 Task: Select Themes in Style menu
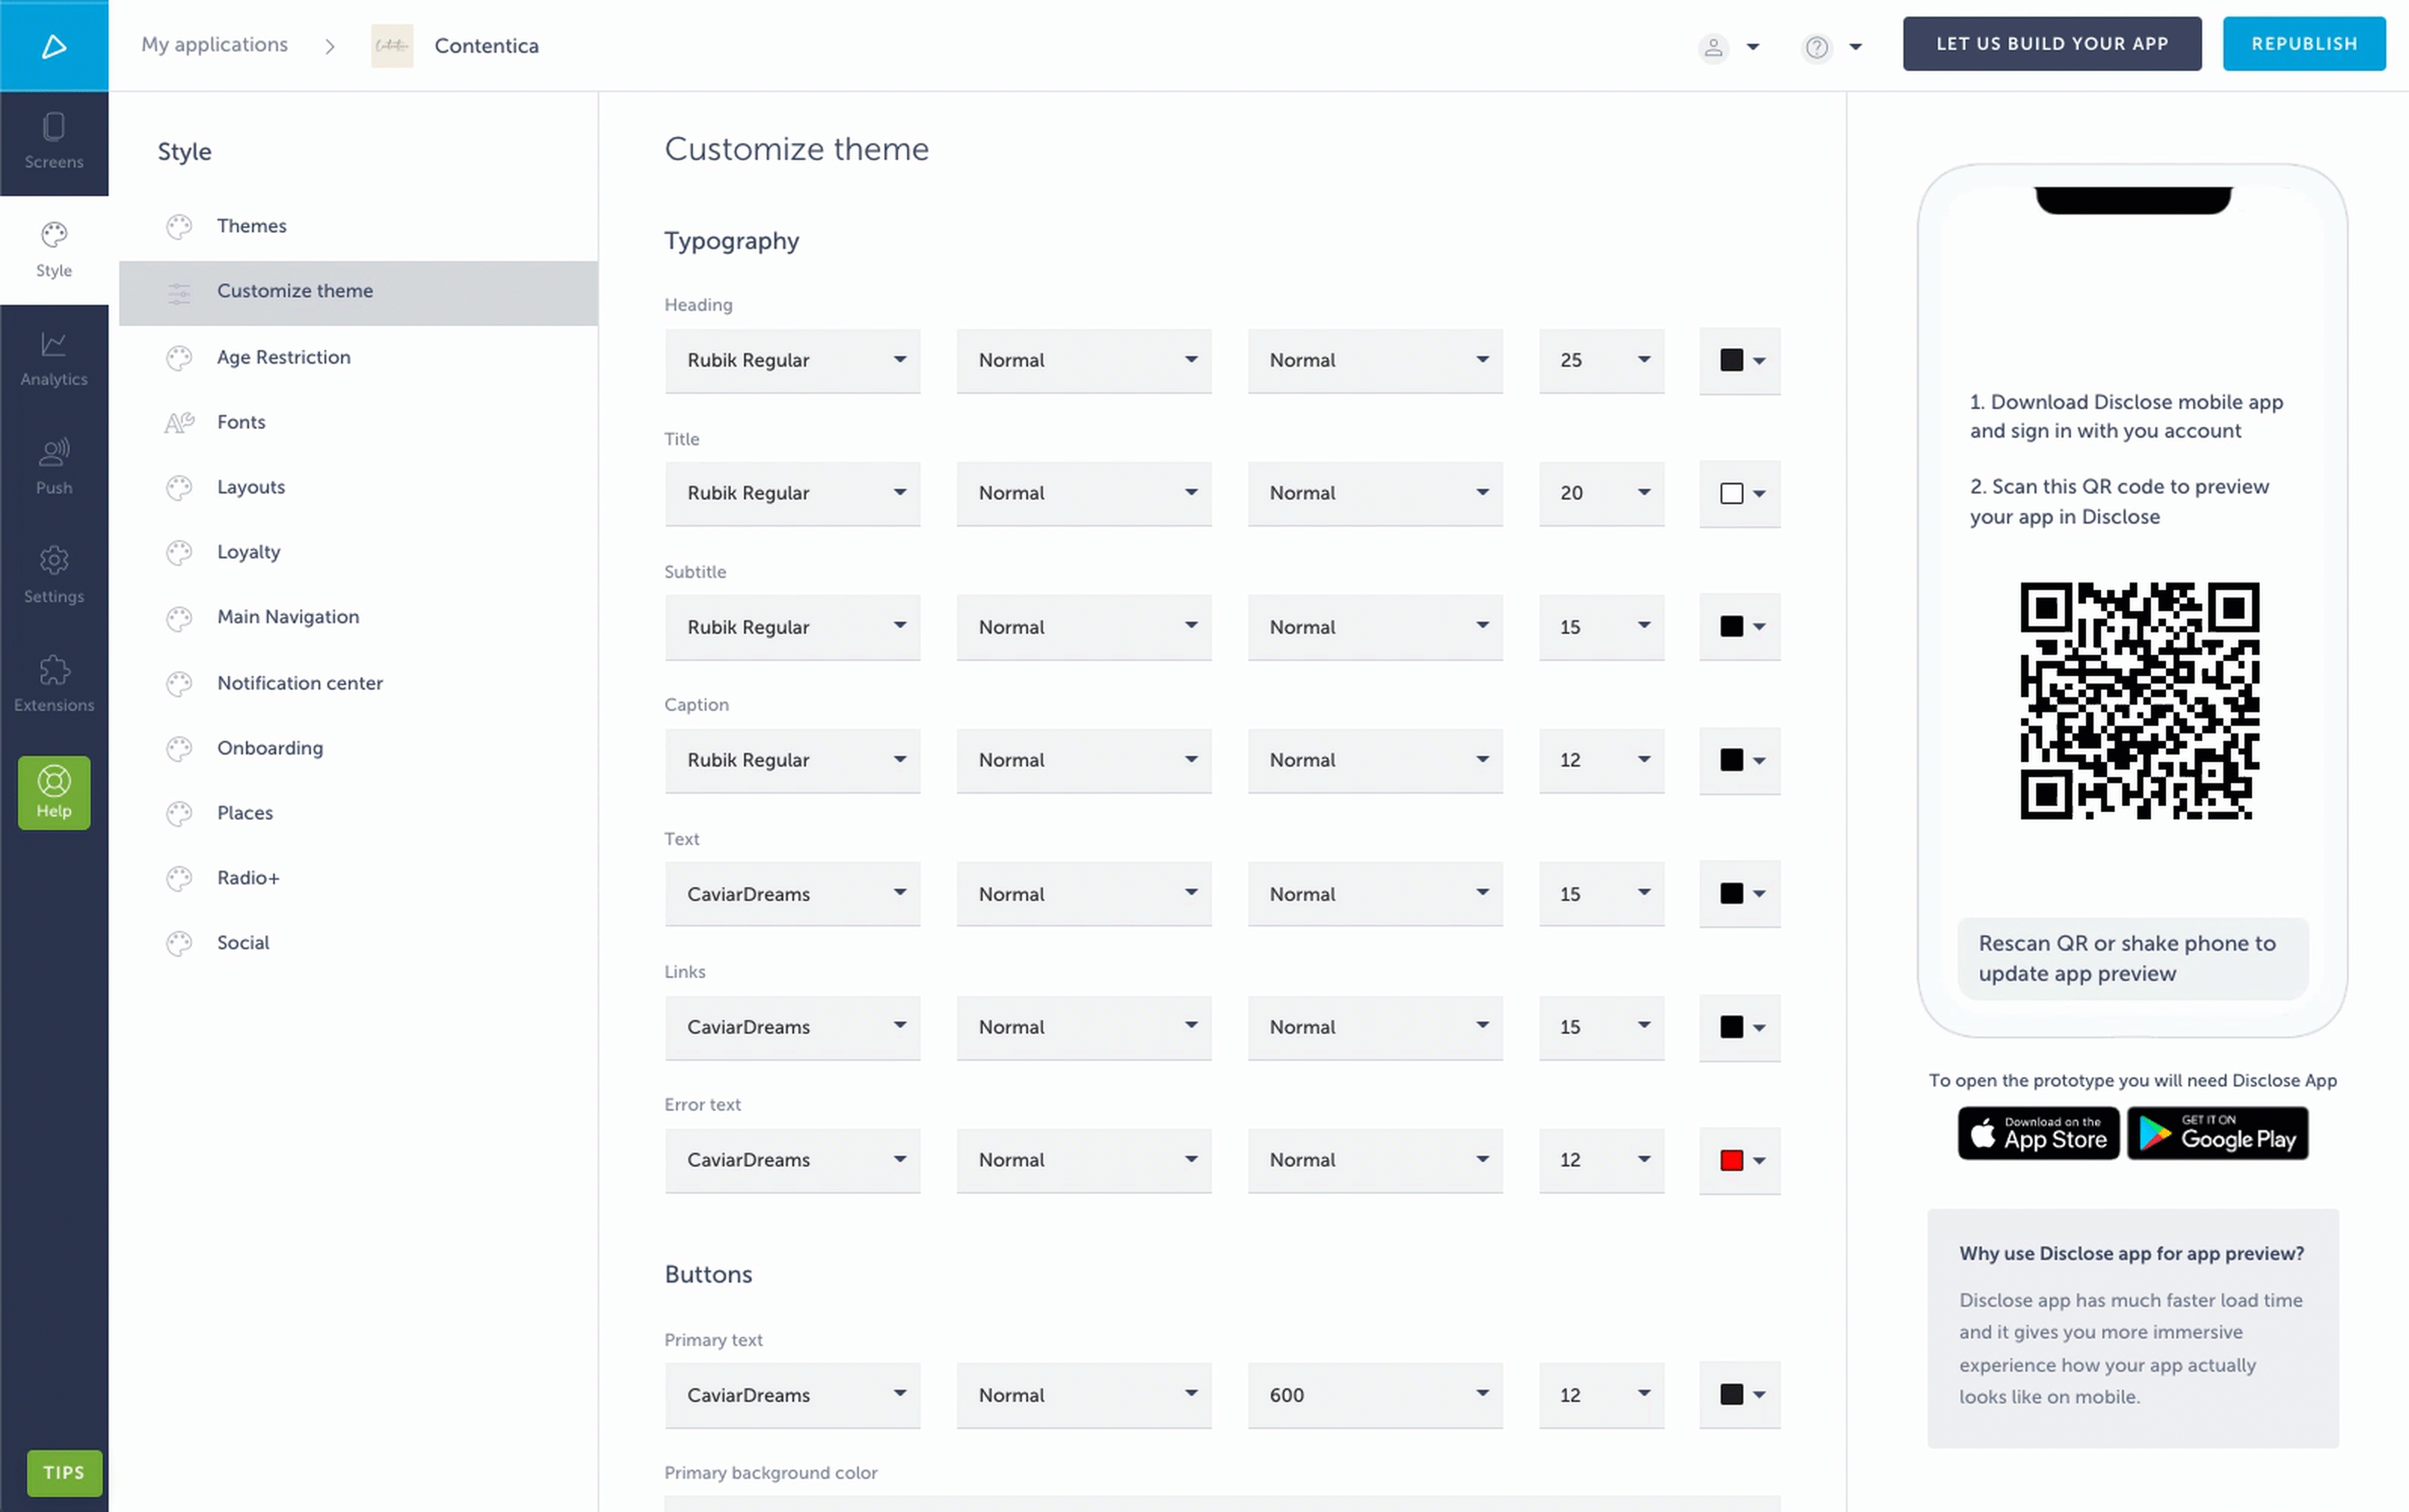point(252,226)
